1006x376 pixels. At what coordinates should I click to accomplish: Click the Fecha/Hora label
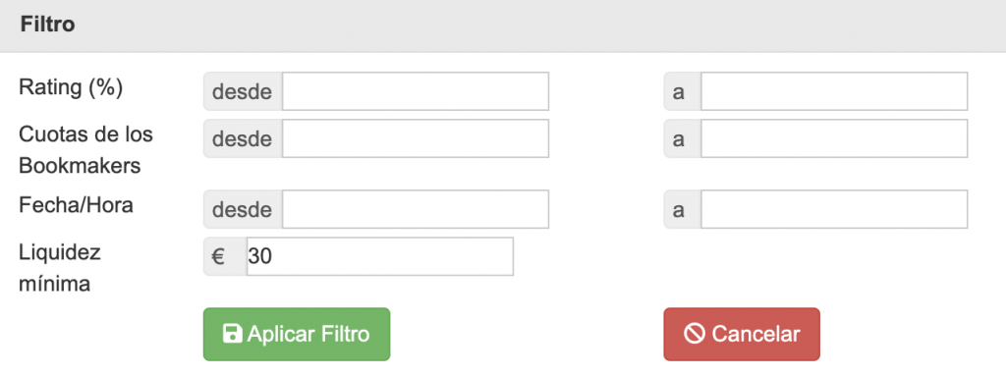coord(76,205)
